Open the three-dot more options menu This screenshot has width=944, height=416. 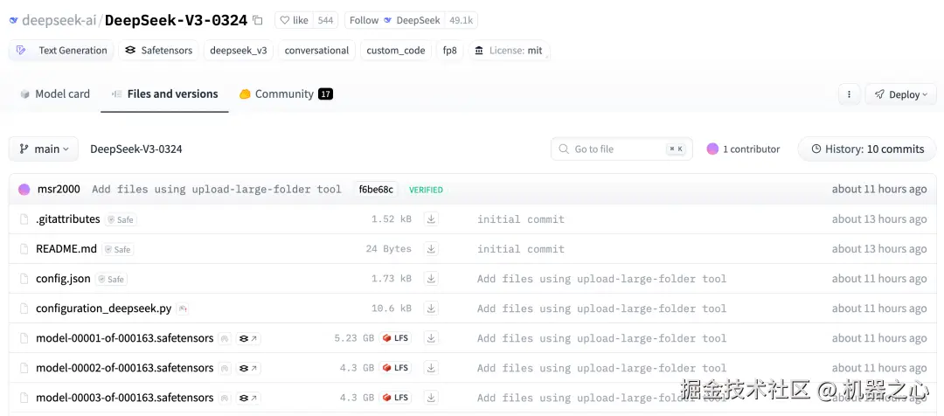(849, 94)
